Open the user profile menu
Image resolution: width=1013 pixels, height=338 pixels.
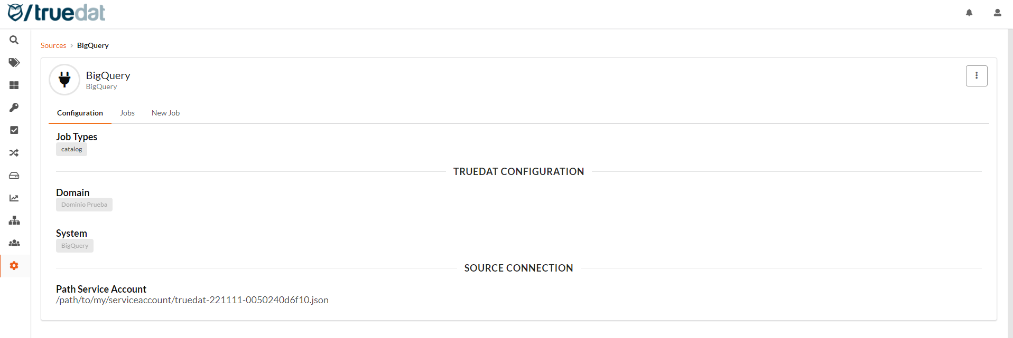click(x=997, y=13)
